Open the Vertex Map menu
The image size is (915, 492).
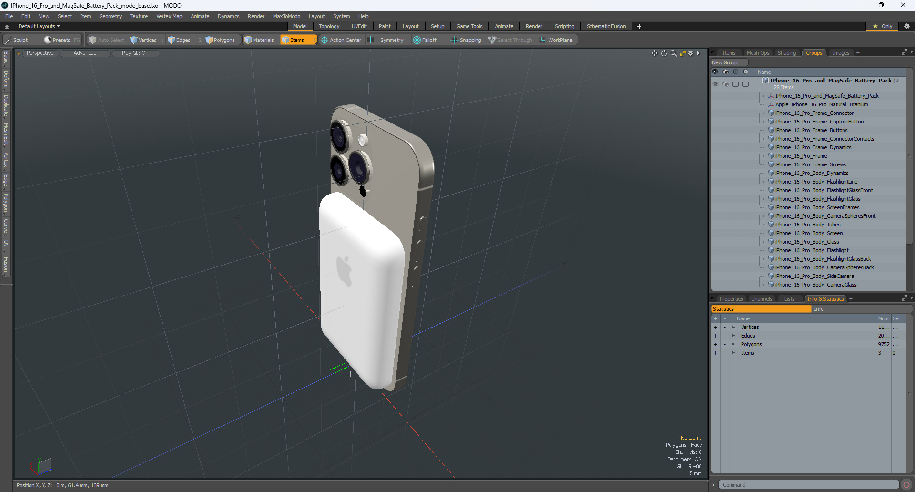169,16
